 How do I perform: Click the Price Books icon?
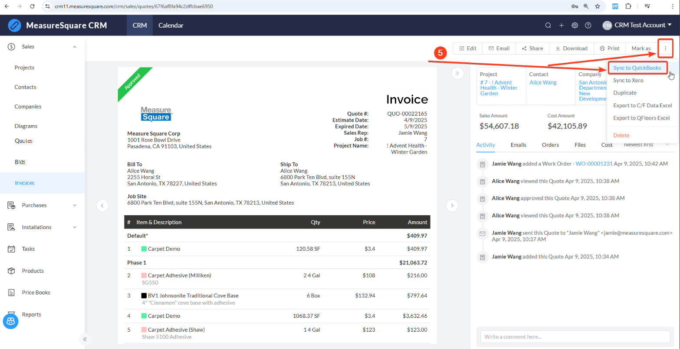12,293
